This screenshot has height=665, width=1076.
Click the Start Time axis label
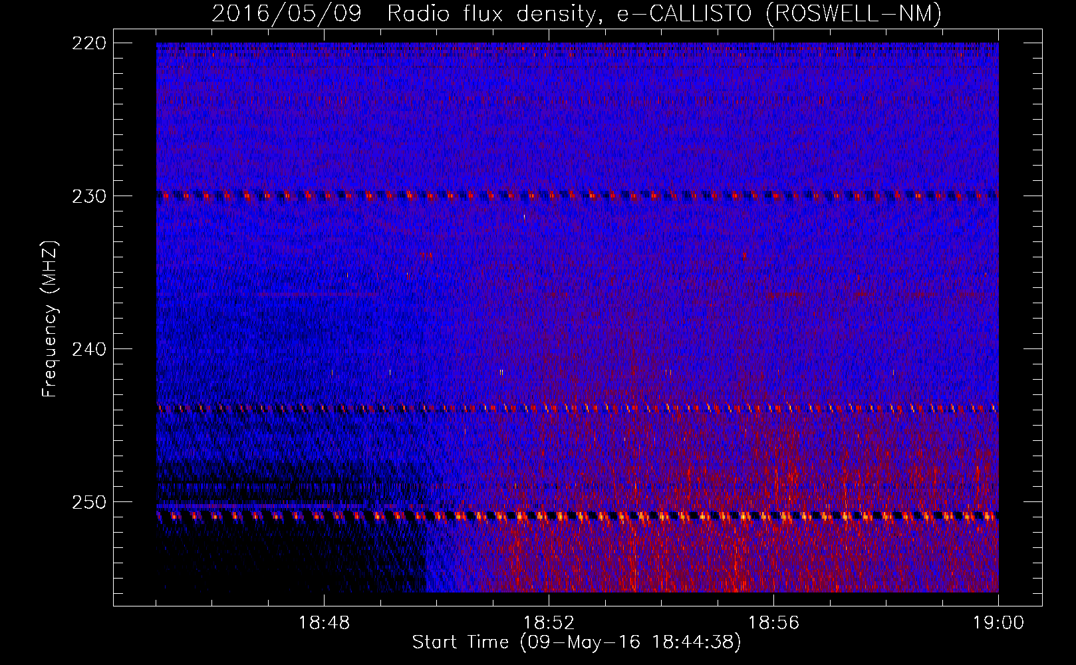coord(576,642)
